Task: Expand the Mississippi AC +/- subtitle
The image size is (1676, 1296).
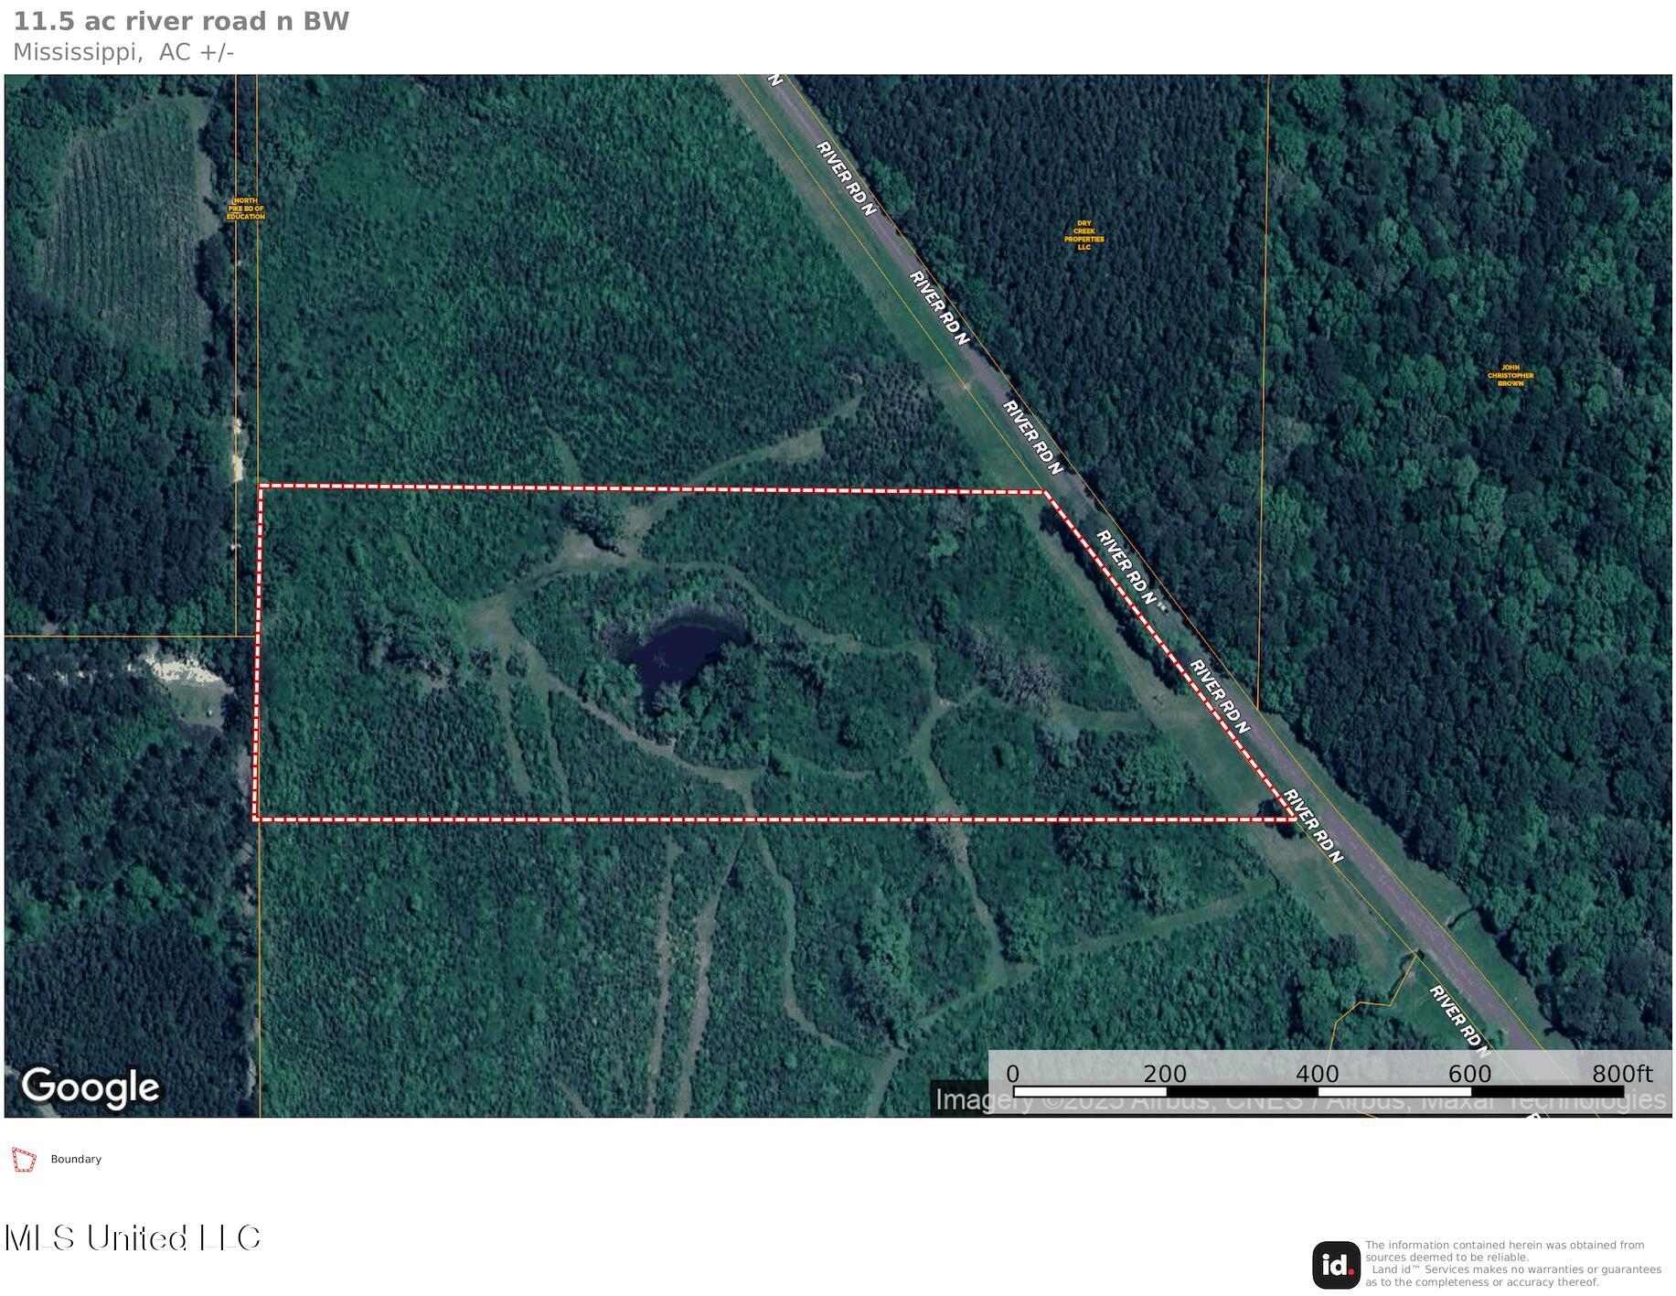Action: 123,53
